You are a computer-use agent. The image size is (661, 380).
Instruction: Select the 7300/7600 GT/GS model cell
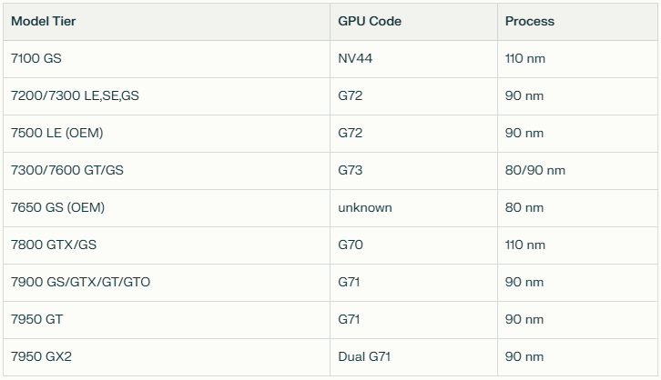67,170
